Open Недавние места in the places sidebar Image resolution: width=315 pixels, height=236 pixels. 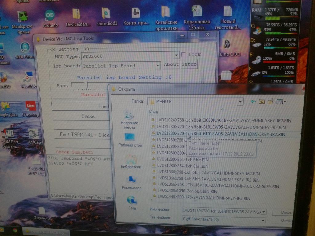tap(130, 119)
